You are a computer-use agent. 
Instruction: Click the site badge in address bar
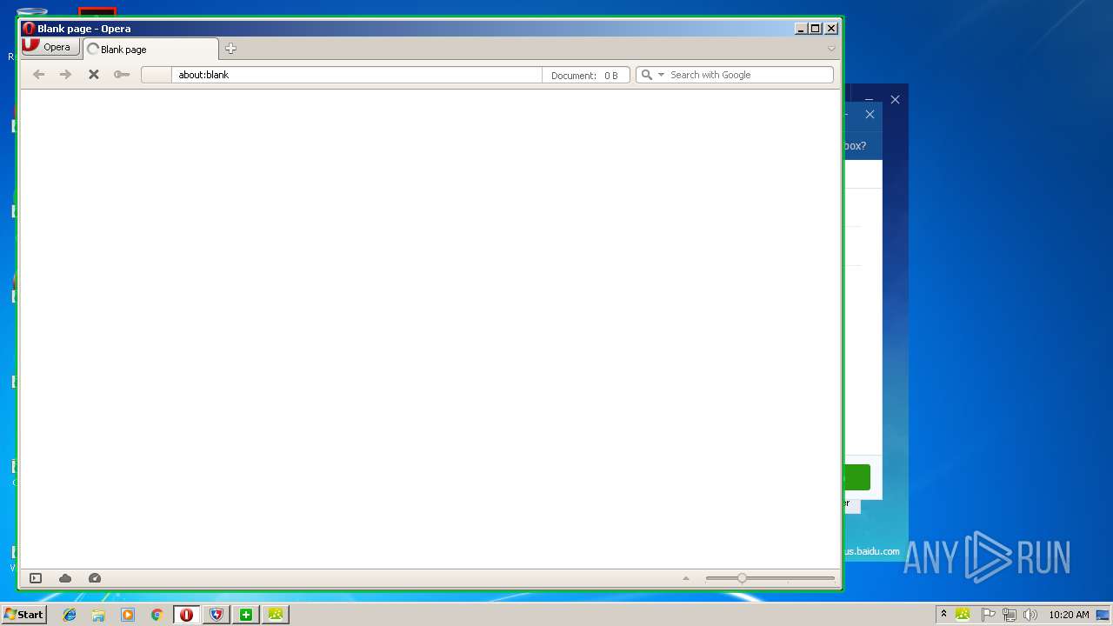pyautogui.click(x=157, y=75)
